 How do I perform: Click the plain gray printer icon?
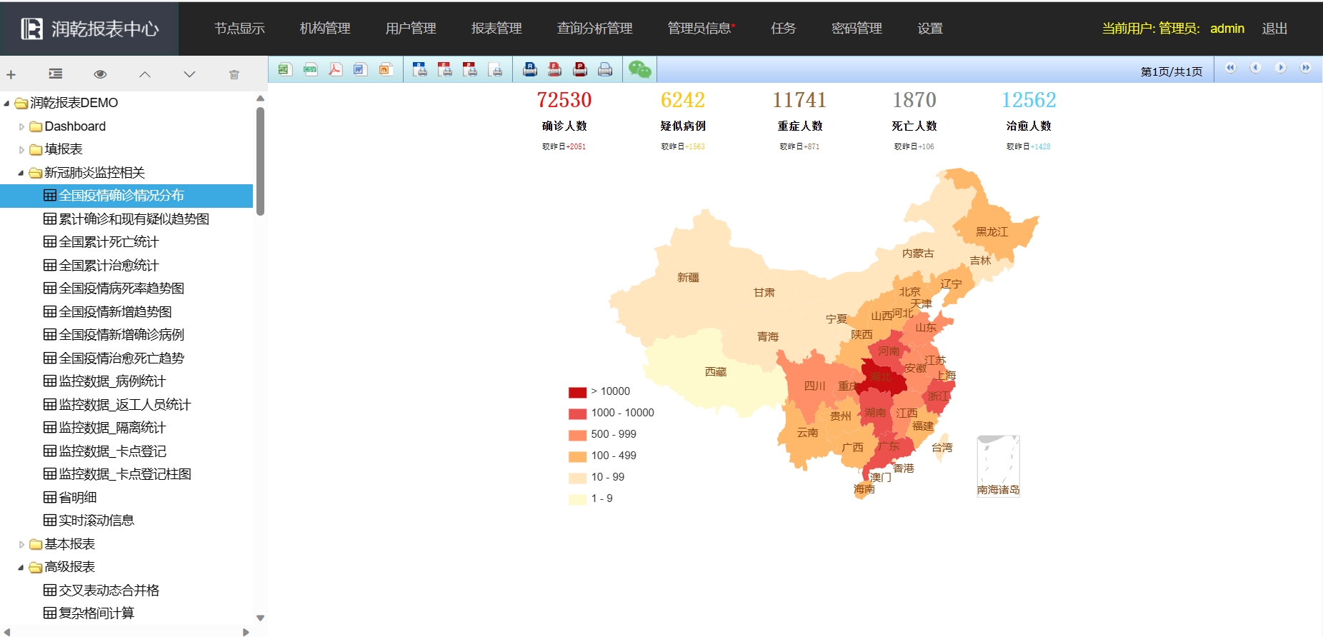[605, 69]
